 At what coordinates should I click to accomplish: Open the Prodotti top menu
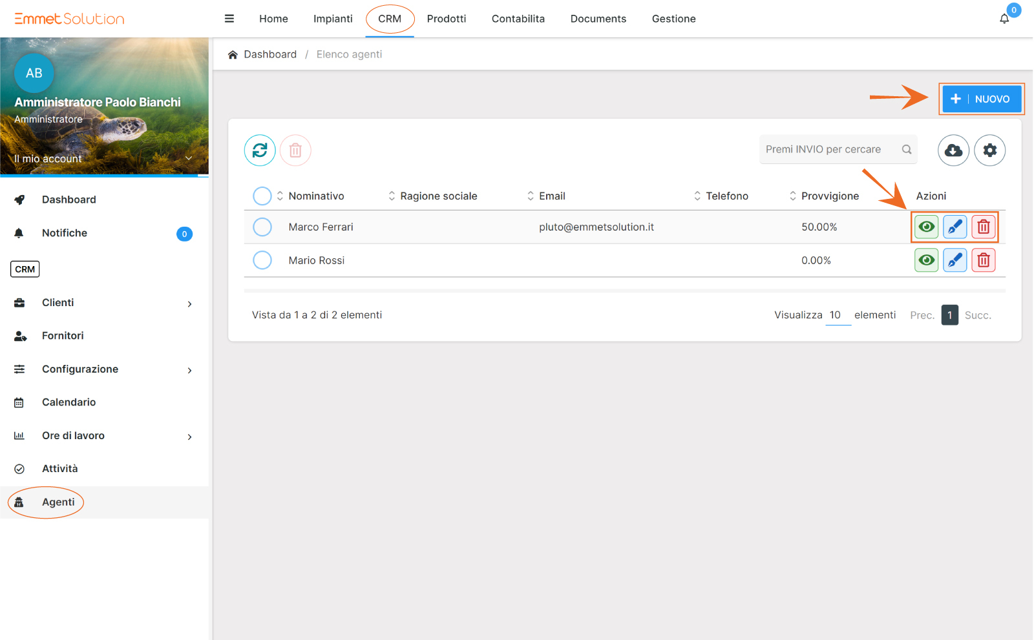[x=446, y=19]
